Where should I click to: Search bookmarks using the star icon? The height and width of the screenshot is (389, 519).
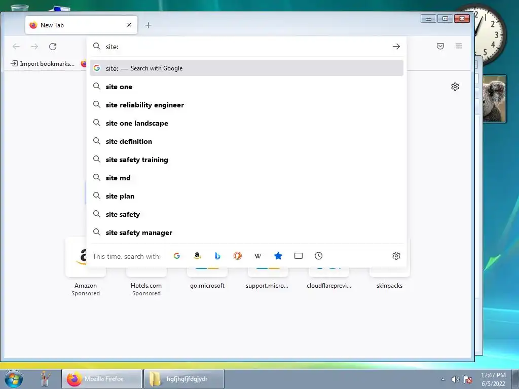click(x=278, y=256)
